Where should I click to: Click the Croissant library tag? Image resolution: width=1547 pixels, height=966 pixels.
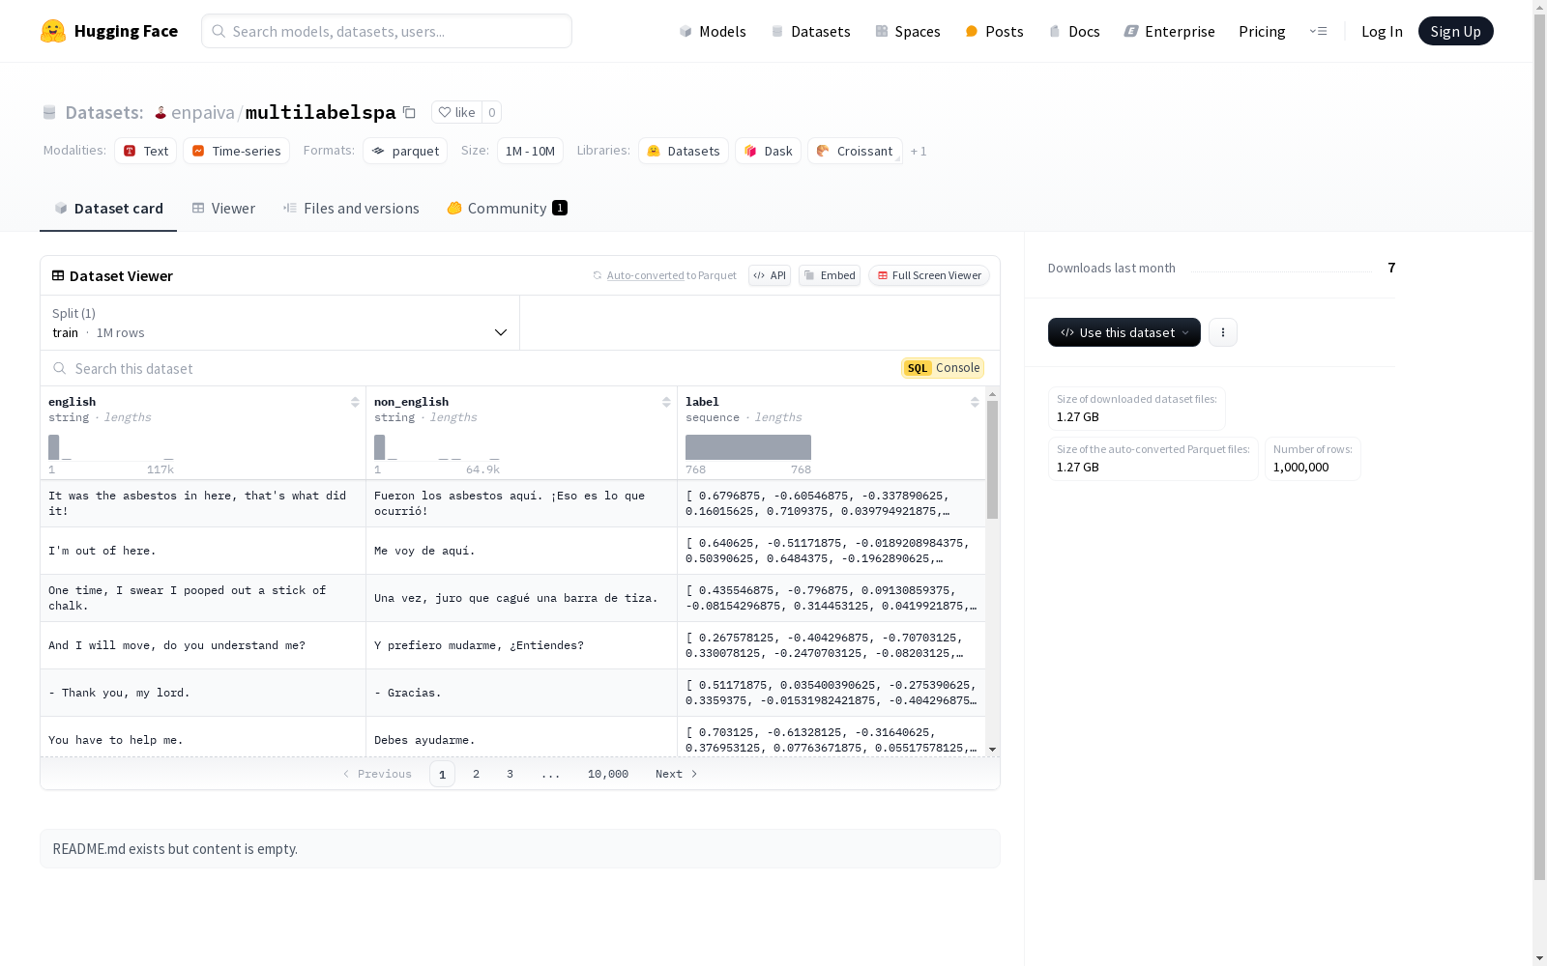(x=855, y=151)
